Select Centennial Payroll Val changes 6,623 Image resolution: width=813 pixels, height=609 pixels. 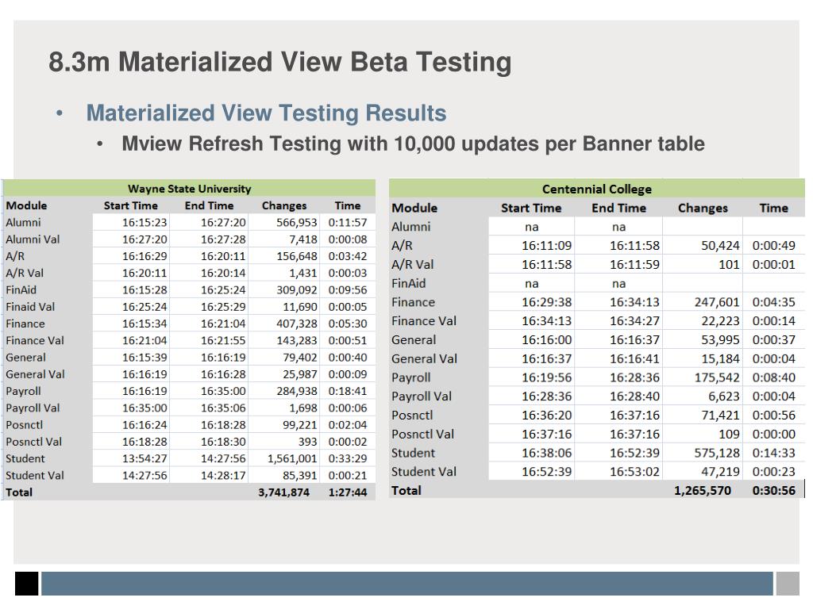click(x=724, y=396)
